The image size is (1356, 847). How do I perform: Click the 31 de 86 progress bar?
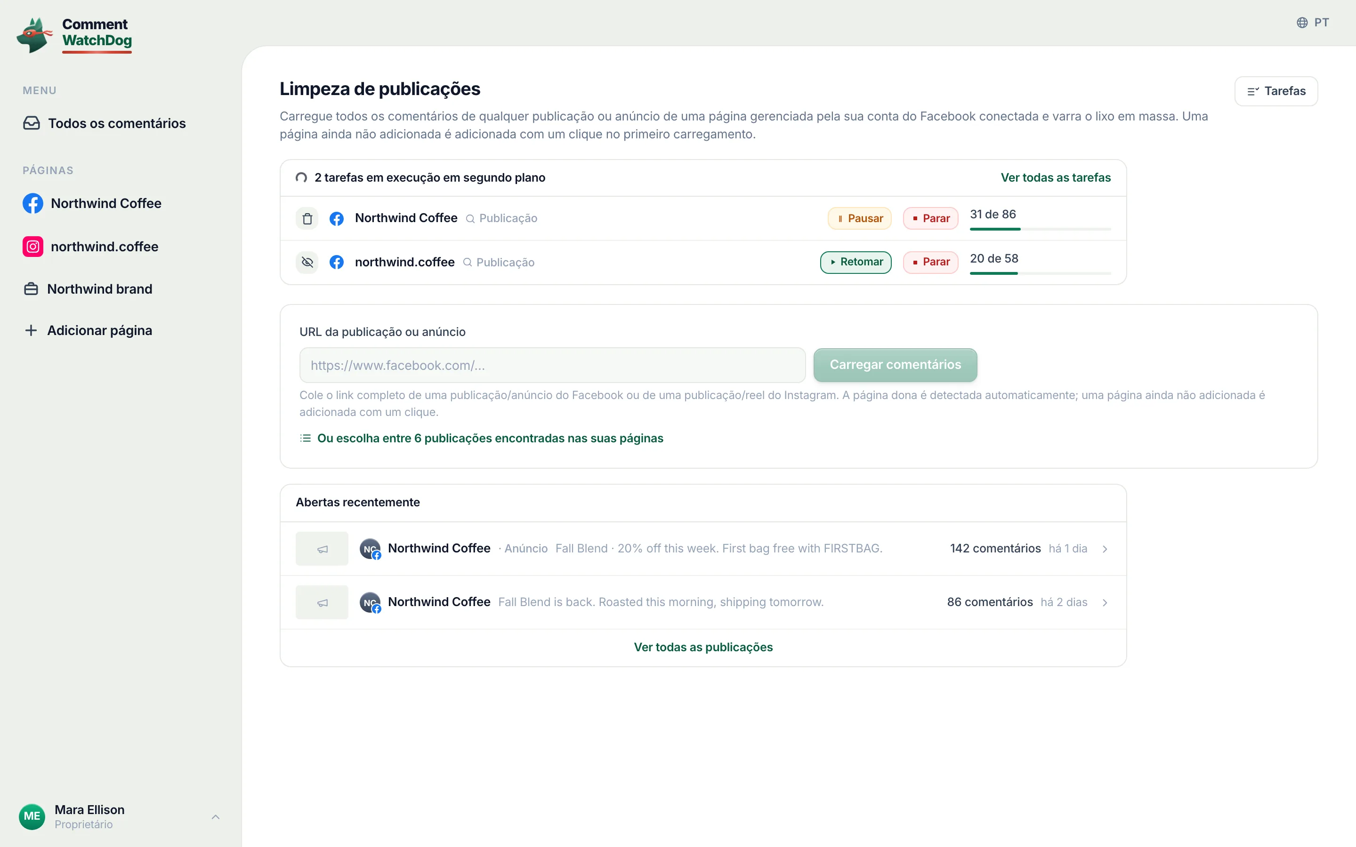pyautogui.click(x=1040, y=229)
